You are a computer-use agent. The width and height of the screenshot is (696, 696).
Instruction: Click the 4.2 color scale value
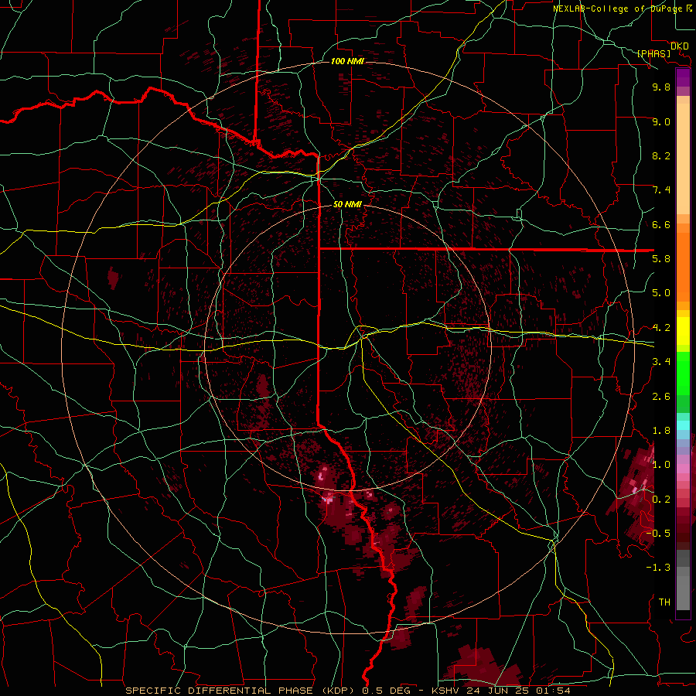(x=661, y=328)
